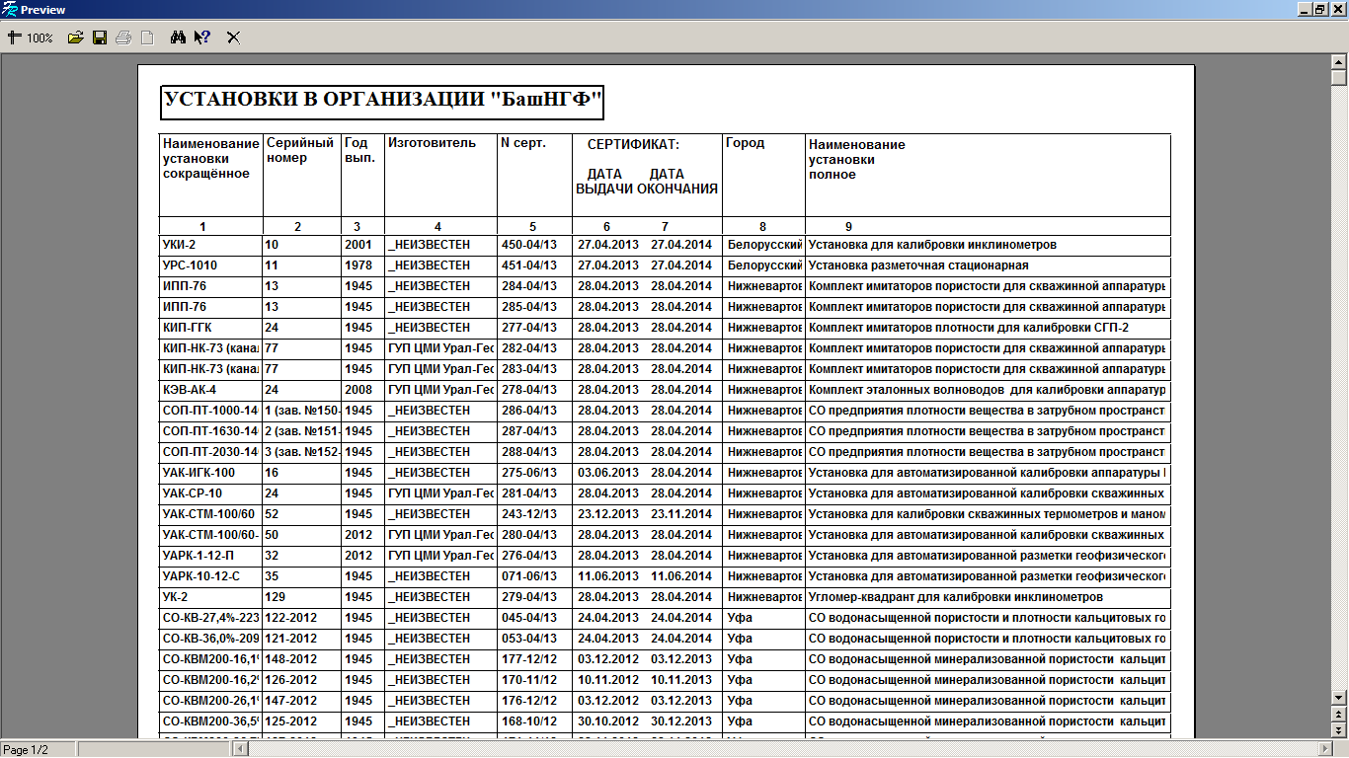This screenshot has height=758, width=1349.
Task: Click certificate number '275-06/13'
Action: point(529,473)
